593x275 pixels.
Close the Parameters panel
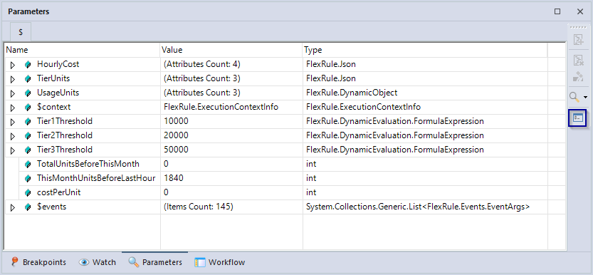coord(580,11)
